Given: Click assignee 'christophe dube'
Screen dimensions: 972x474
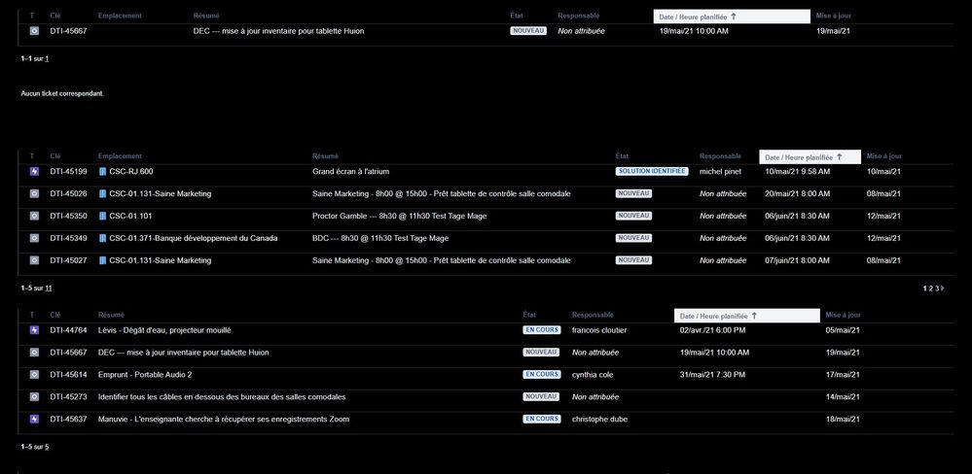Looking at the screenshot, I should (599, 420).
